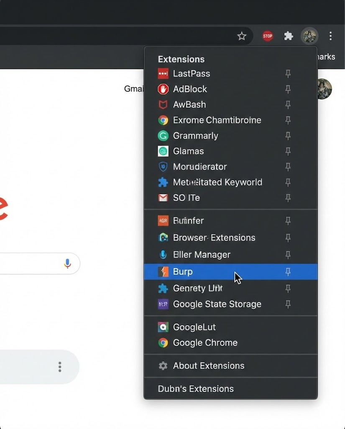Choose Google State Storage extension entry
Image resolution: width=345 pixels, height=429 pixels.
pos(217,304)
